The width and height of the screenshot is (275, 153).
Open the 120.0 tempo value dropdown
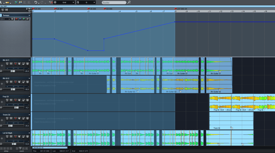coord(9,19)
